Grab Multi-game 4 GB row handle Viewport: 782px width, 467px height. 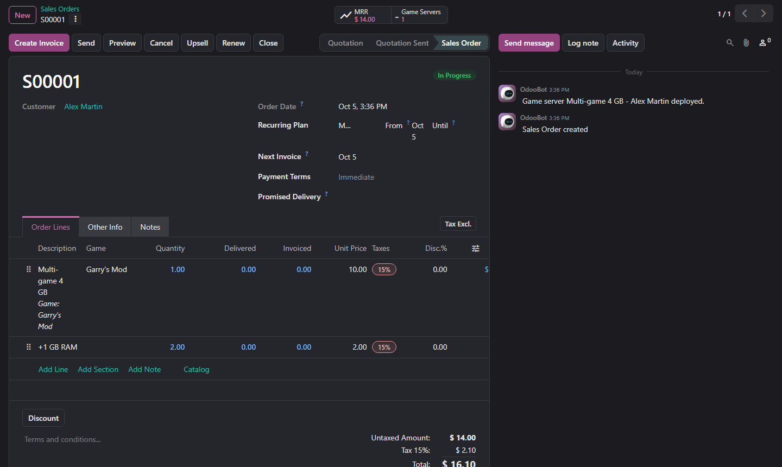(29, 269)
